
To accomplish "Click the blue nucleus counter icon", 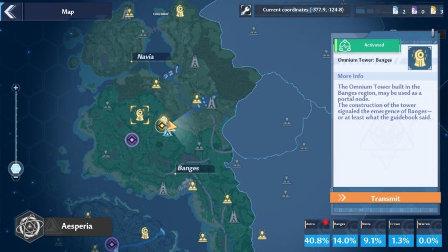I will coord(395,11).
